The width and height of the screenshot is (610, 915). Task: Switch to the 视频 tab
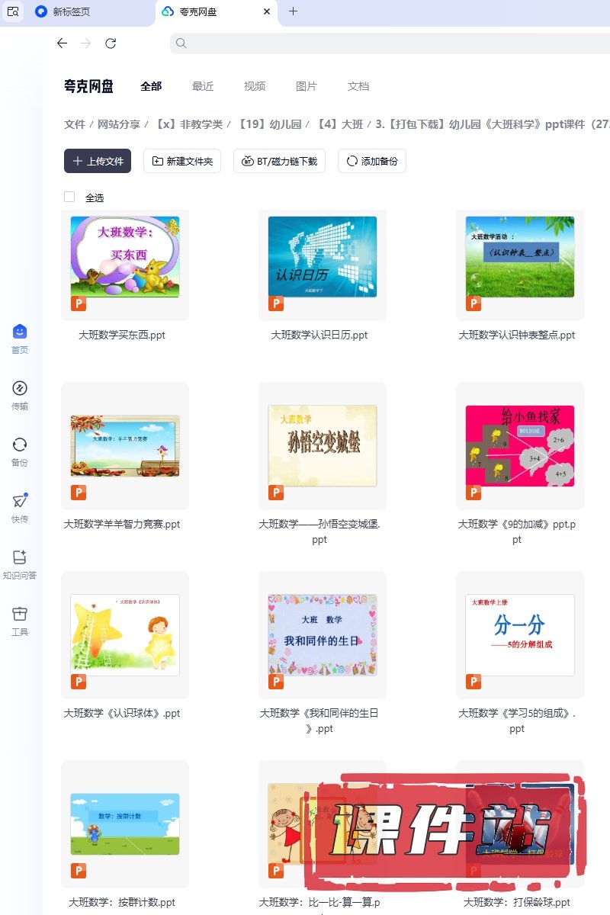tap(255, 86)
